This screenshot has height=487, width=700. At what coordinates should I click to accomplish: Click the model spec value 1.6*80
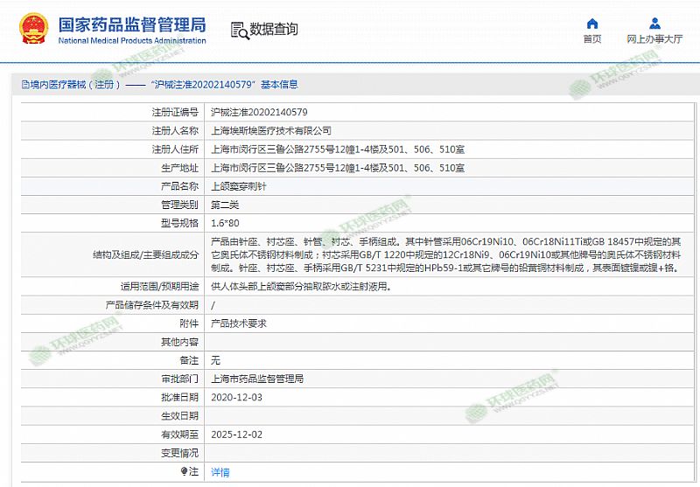[x=225, y=223]
